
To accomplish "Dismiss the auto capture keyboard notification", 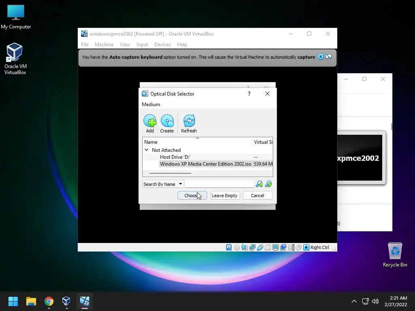I will pyautogui.click(x=321, y=57).
